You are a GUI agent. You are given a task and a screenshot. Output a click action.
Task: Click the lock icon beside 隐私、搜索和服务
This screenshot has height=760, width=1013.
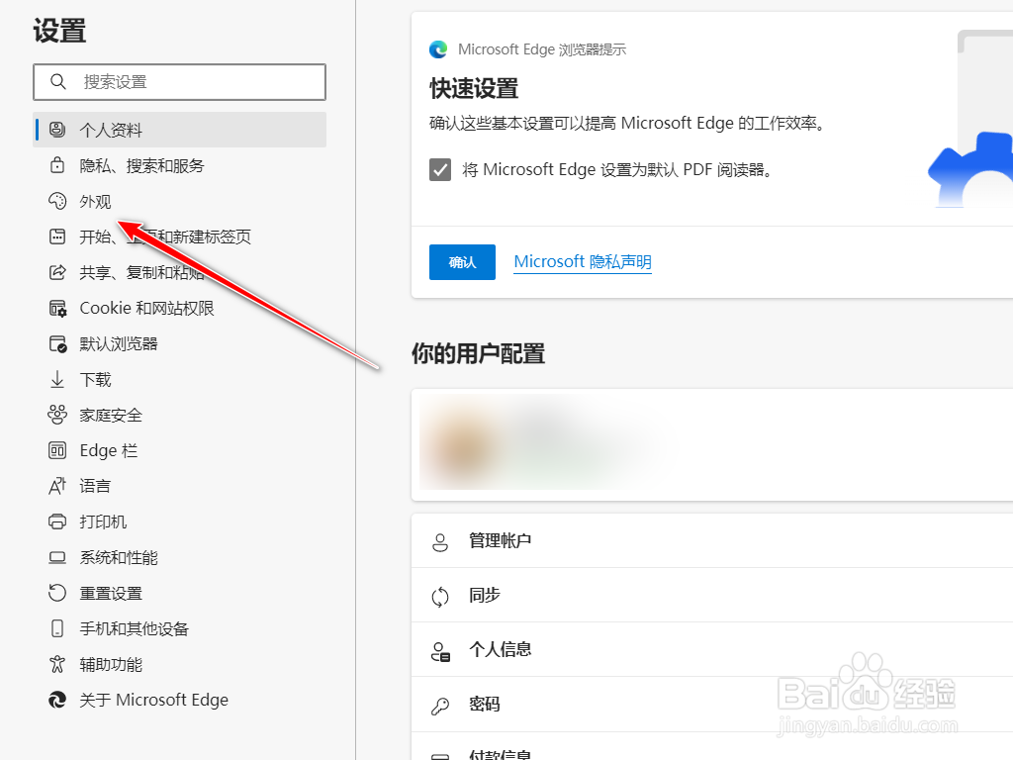pyautogui.click(x=57, y=165)
